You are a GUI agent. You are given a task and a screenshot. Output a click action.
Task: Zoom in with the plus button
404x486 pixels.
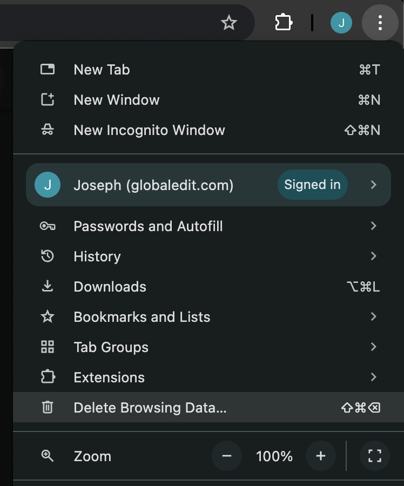click(x=321, y=456)
